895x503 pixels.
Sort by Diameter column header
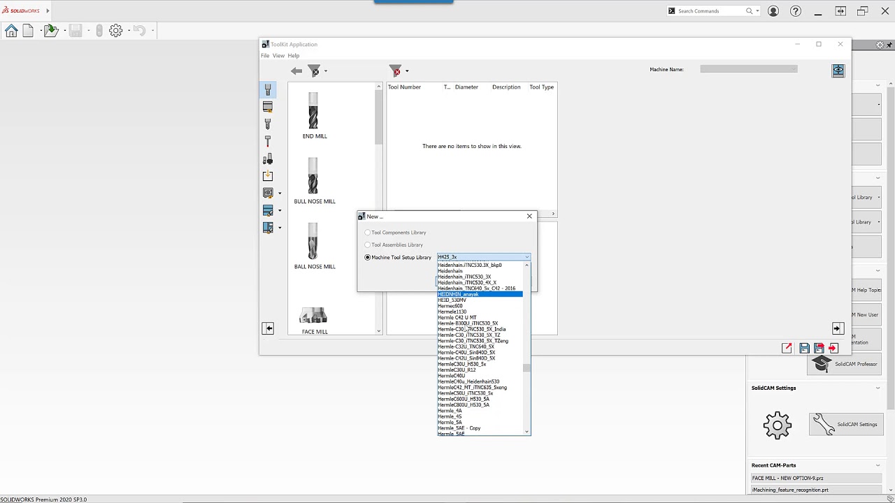pyautogui.click(x=466, y=87)
